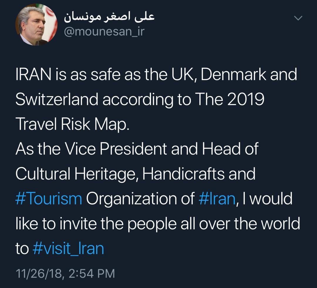Open the #Tourism hashtag
Screen dimensions: 317x288
(x=48, y=199)
